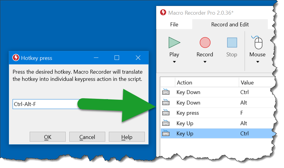Click the F value cell
This screenshot has height=168, width=284.
[242, 113]
